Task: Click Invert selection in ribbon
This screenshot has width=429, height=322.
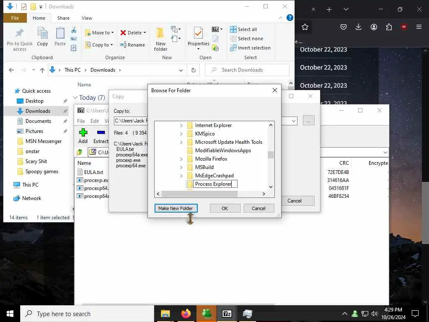Action: pos(251,48)
